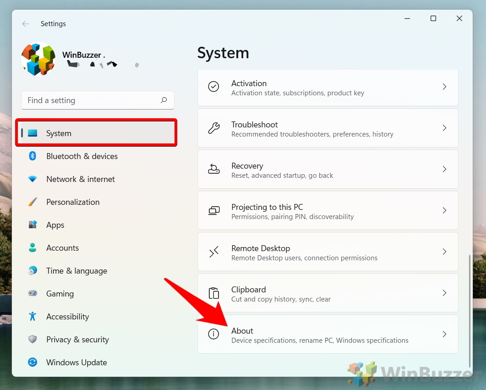
Task: Click Remote Desktop title text
Action: 261,248
